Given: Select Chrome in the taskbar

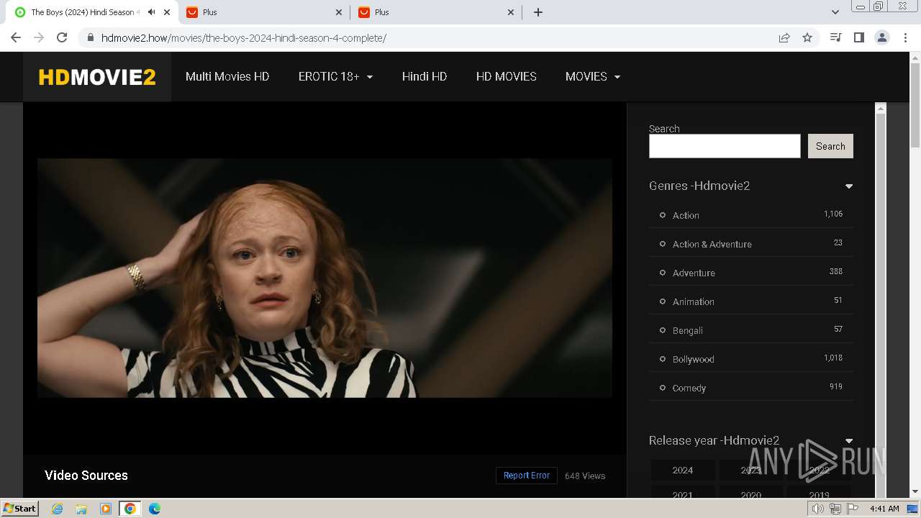Looking at the screenshot, I should 130,509.
